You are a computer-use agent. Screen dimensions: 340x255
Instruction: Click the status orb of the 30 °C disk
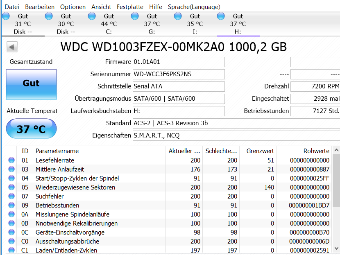coord(49,16)
